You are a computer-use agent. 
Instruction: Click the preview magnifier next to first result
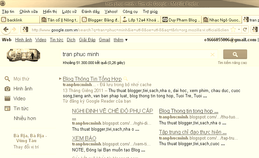126,79
